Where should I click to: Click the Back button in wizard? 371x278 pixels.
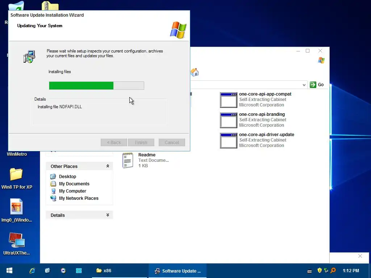[x=114, y=143]
